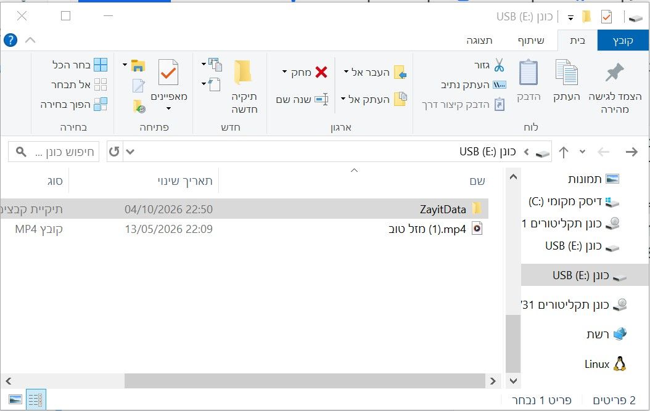This screenshot has height=411, width=650.
Task: Click the Rename (שנה שם) icon
Action: (x=322, y=99)
